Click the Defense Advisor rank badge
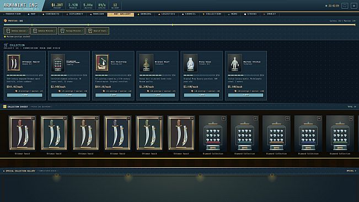The image size is (359, 202). pos(17,31)
